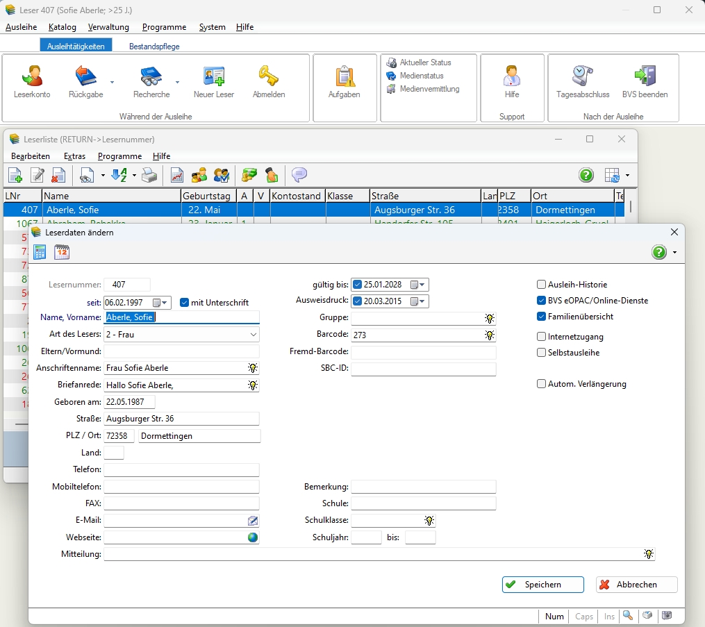Click Abbrechen button

click(x=636, y=585)
